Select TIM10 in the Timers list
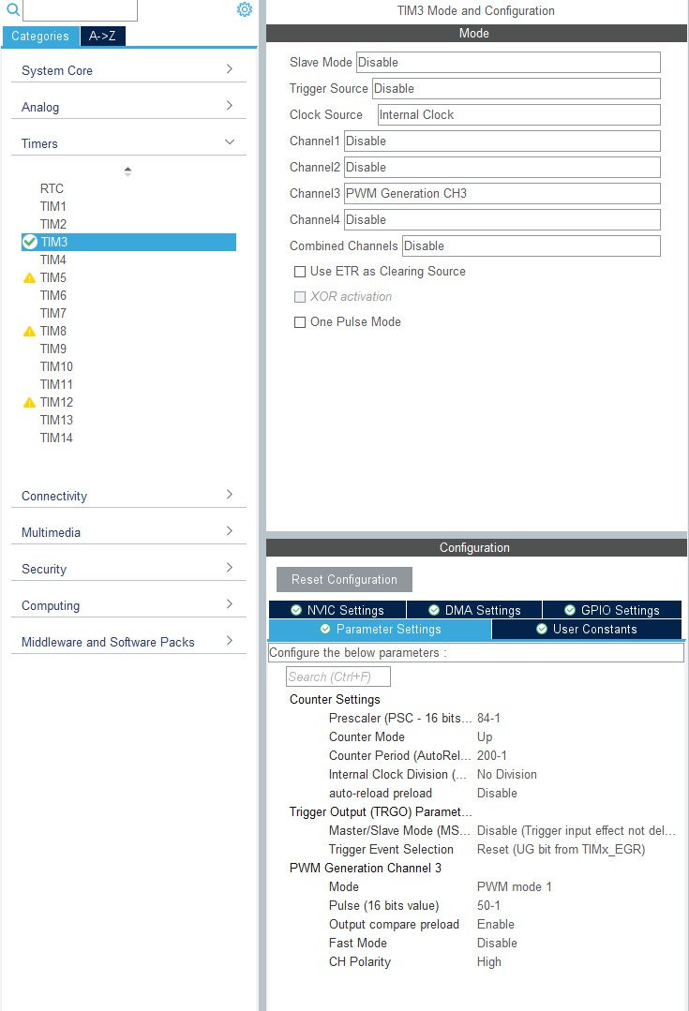The image size is (689, 1011). click(56, 367)
